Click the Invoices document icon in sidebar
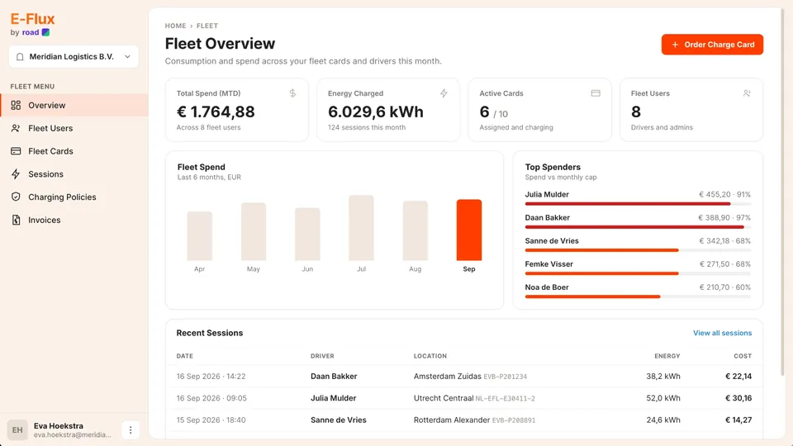793x446 pixels. tap(16, 220)
